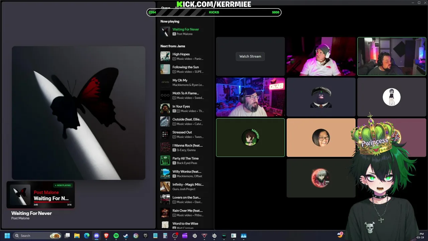Open Epic Games launcher taskbar icon
428x241 pixels.
145,236
